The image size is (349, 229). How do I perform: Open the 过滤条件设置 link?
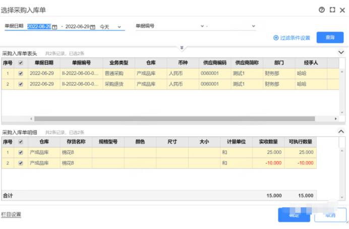pos(295,38)
